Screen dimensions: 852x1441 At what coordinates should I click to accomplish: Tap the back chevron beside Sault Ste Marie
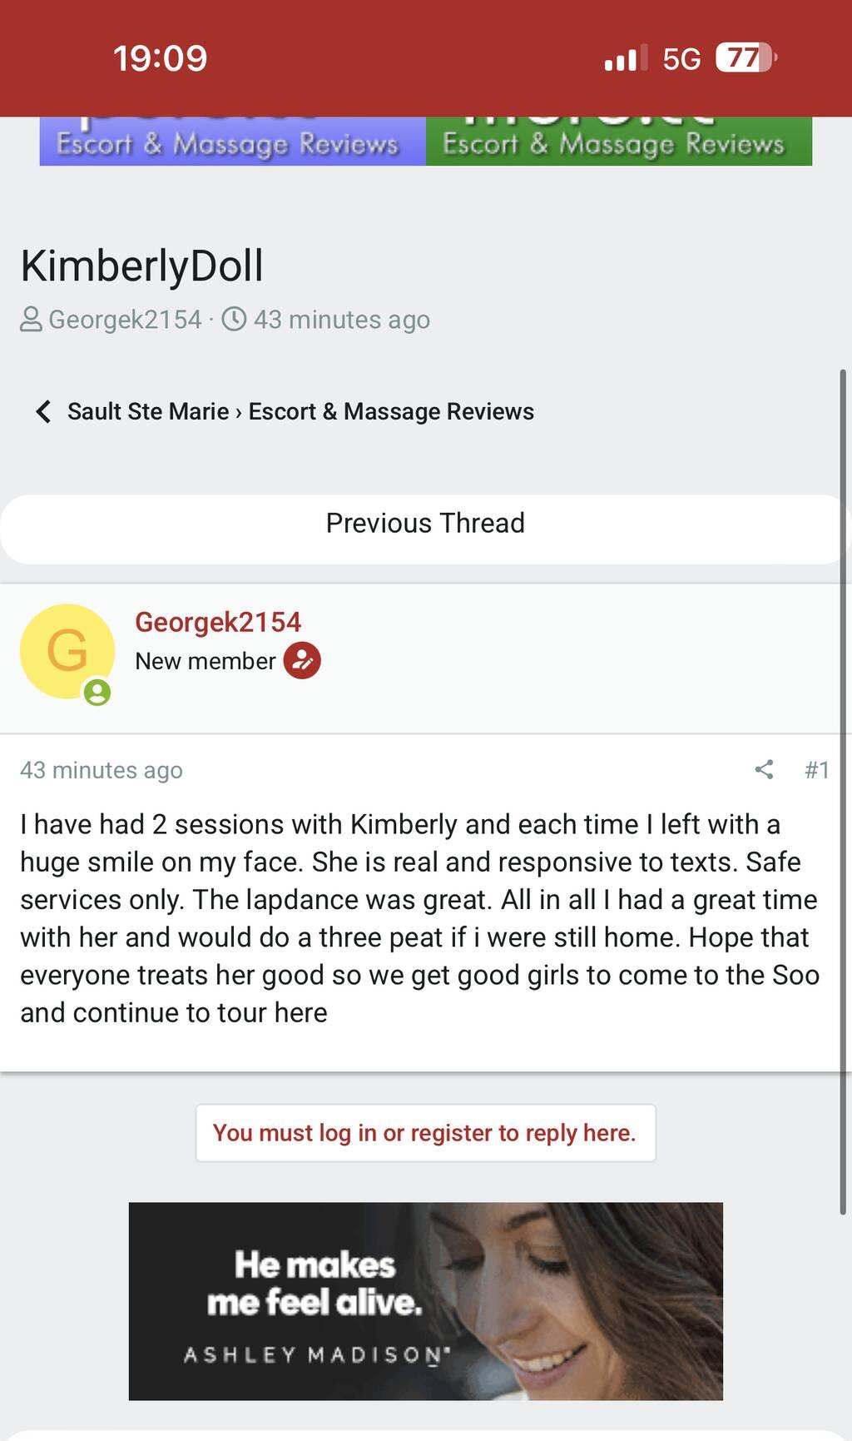pyautogui.click(x=43, y=411)
